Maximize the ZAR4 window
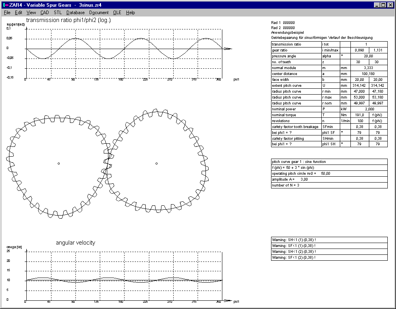 tap(383, 5)
